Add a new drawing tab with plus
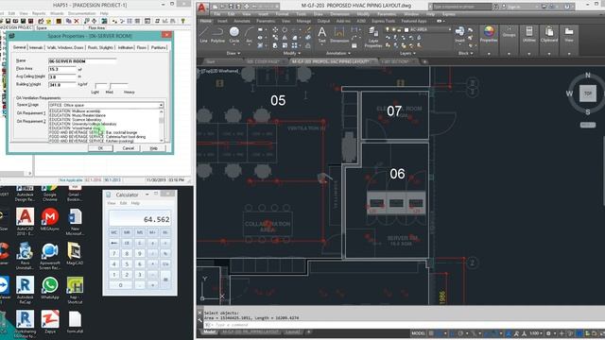The image size is (605, 340). [x=424, y=61]
